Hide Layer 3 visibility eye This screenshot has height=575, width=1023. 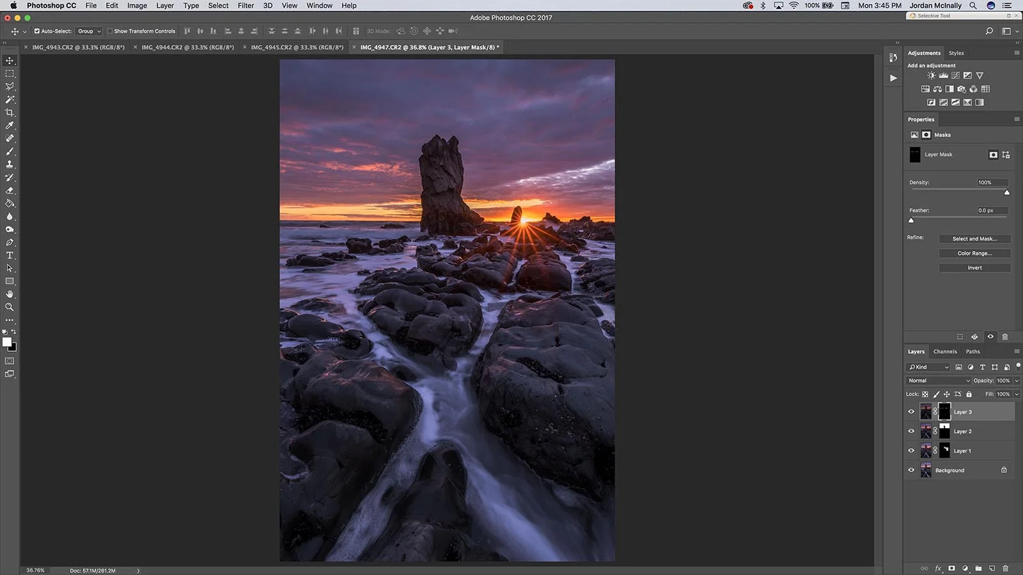coord(911,412)
